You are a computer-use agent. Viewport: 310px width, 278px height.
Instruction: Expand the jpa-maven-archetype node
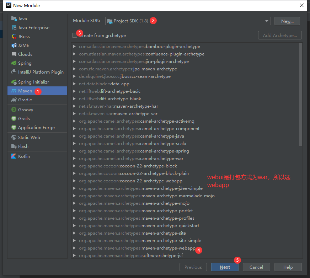coord(74,69)
